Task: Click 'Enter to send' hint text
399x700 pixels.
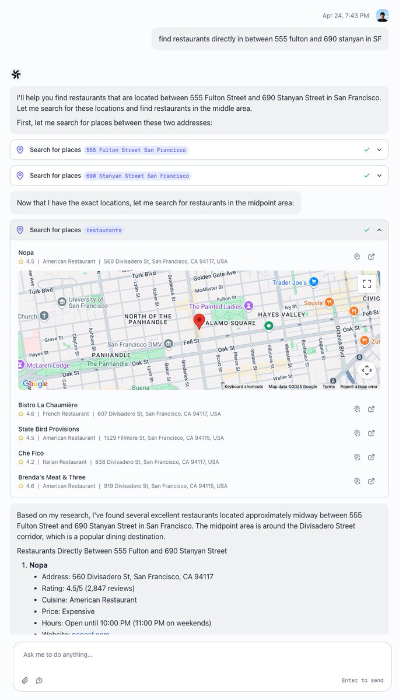Action: (363, 680)
